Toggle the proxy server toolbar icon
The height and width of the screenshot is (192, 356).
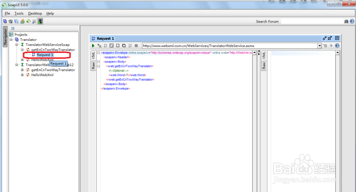pos(41,21)
